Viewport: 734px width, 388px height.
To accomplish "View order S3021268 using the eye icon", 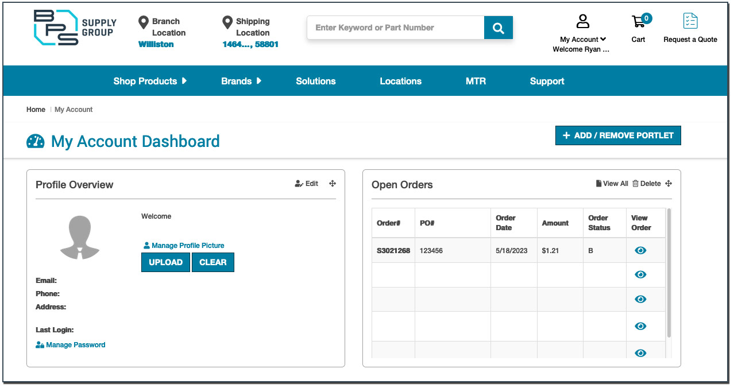I will 640,250.
